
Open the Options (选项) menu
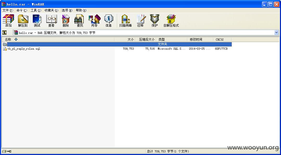pyautogui.click(x=67, y=10)
